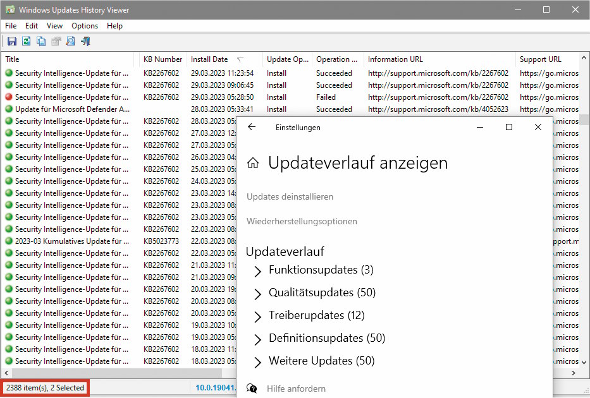Open the View menu
The width and height of the screenshot is (590, 398).
click(x=54, y=26)
